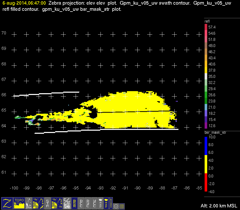The image size is (240, 210).
Task: Toggle the yellow MAP overlay icon
Action: [x=106, y=203]
